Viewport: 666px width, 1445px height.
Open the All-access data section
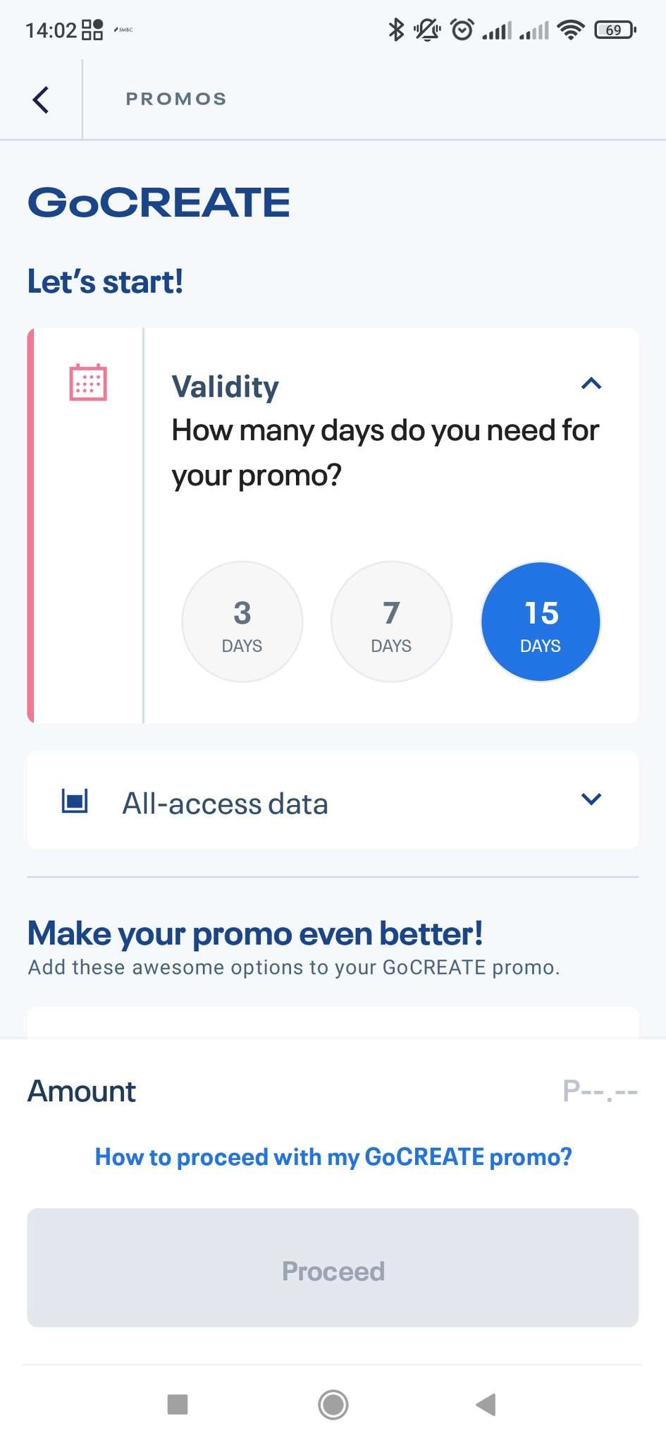pyautogui.click(x=226, y=804)
